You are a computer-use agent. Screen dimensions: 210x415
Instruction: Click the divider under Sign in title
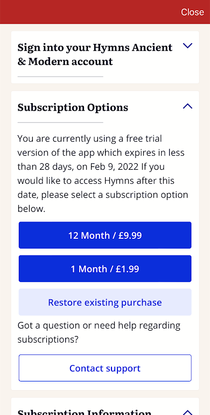(60, 77)
